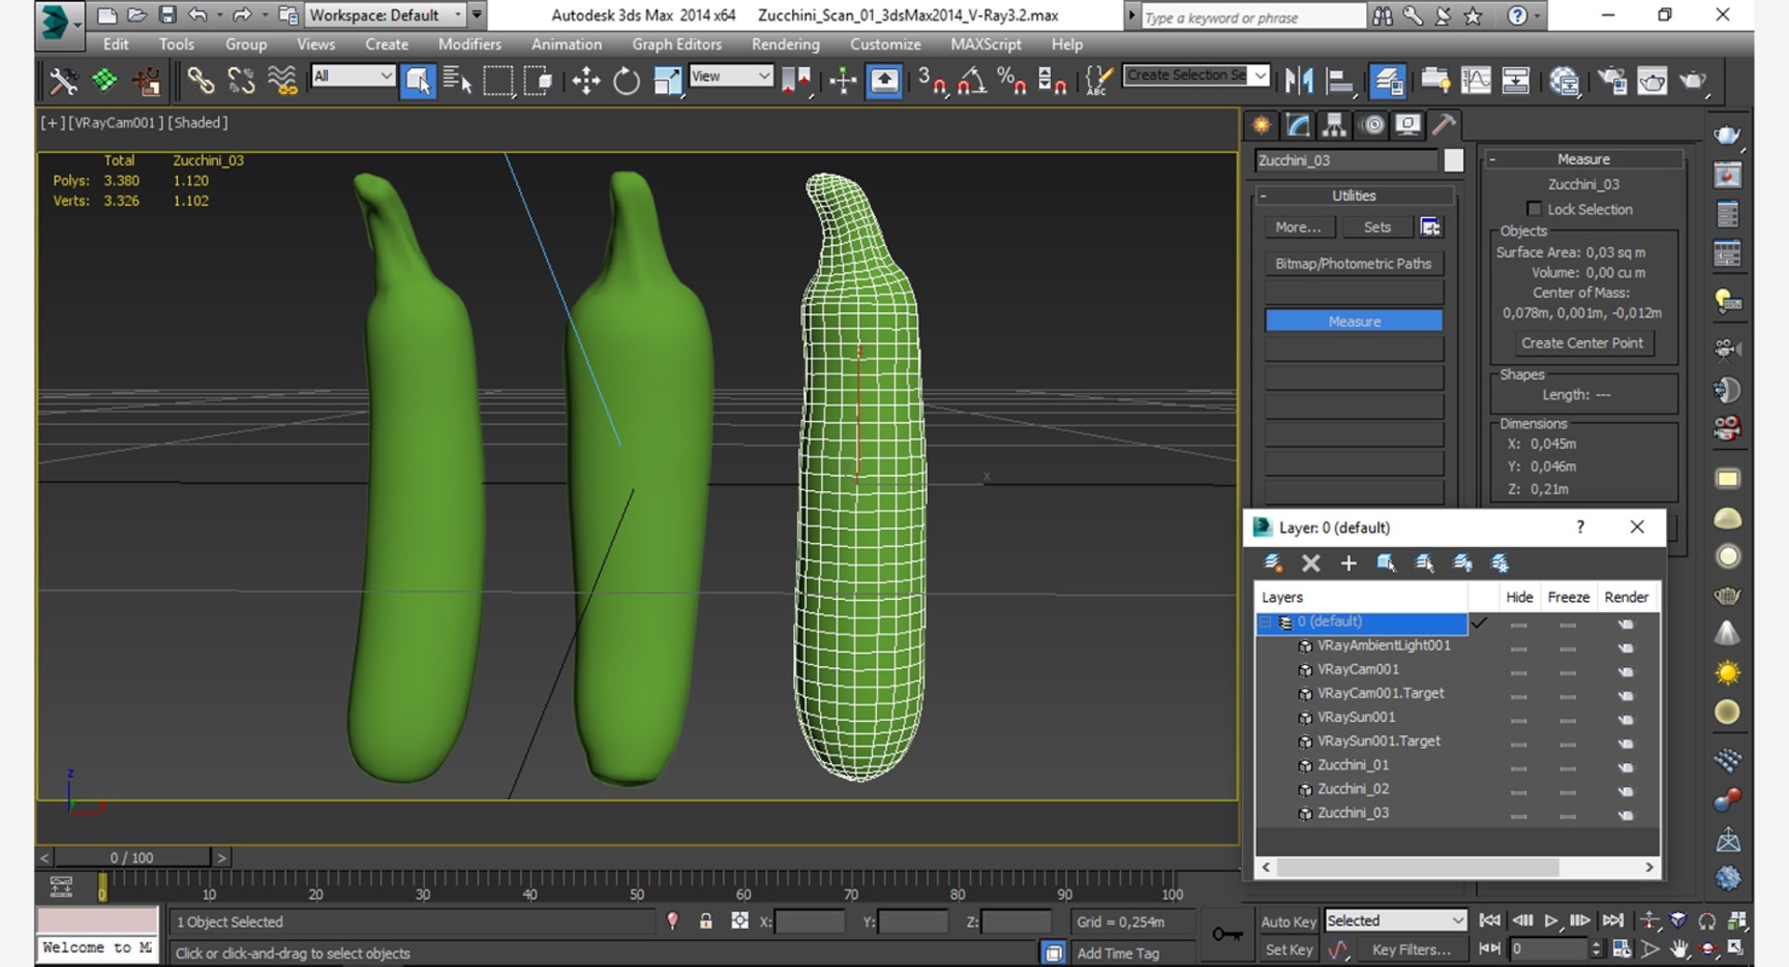Open the Animation menu

coord(567,44)
